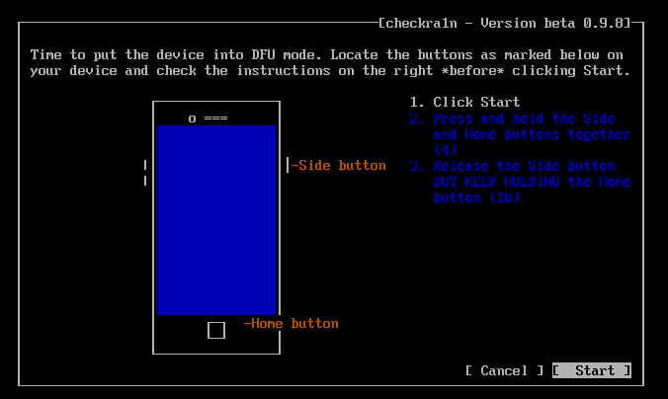Click the front camera dot atop the phone

coord(192,119)
